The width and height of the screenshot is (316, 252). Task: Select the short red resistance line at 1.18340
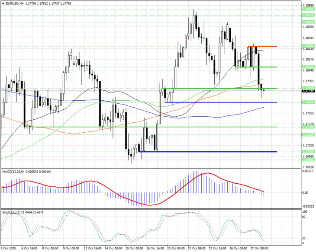(262, 46)
